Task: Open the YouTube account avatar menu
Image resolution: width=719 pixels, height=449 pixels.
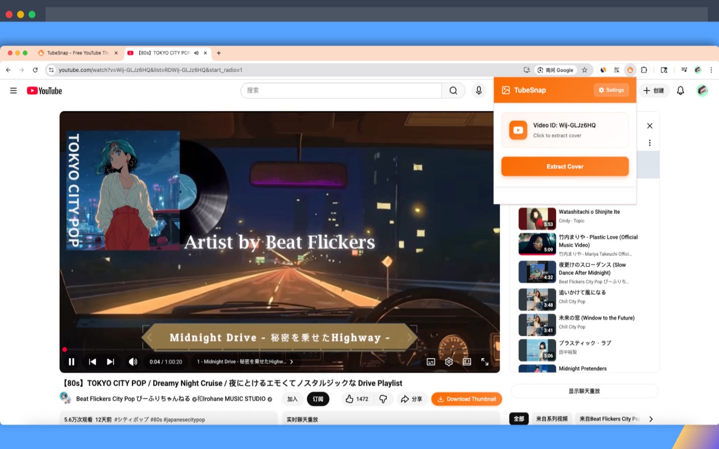Action: [702, 90]
